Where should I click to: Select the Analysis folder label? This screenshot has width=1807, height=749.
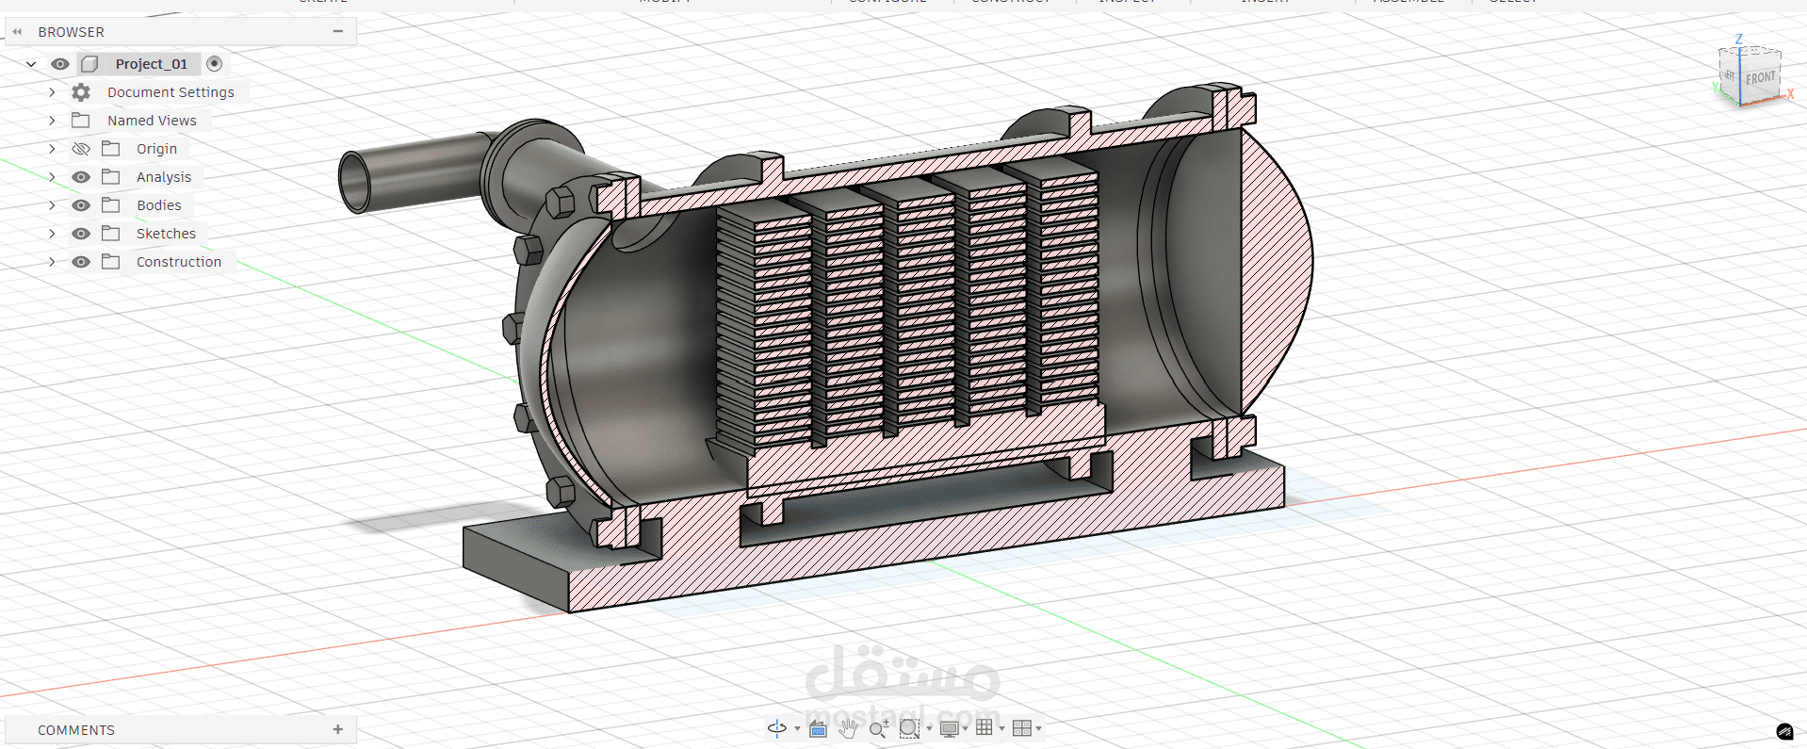(163, 177)
